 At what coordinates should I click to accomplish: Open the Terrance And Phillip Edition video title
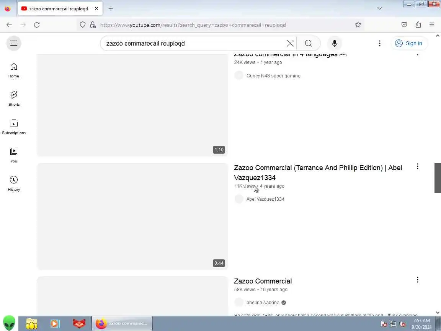coord(318,172)
